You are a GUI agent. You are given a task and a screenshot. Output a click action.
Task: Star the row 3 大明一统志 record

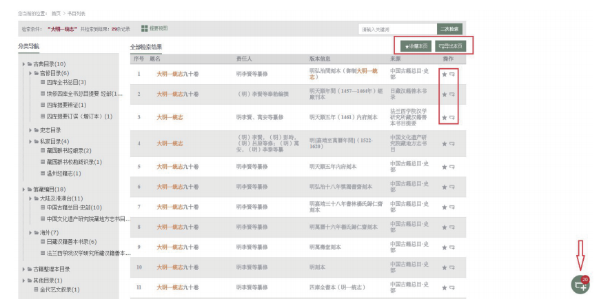click(445, 118)
